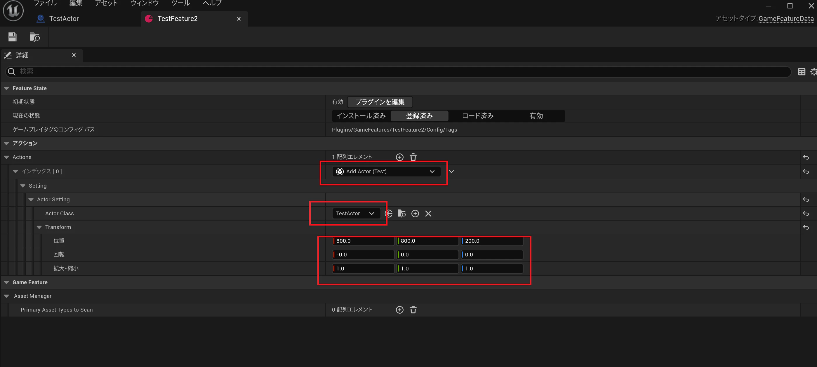Set current state to 登録済み
Screen dimensions: 817x367
tap(419, 116)
